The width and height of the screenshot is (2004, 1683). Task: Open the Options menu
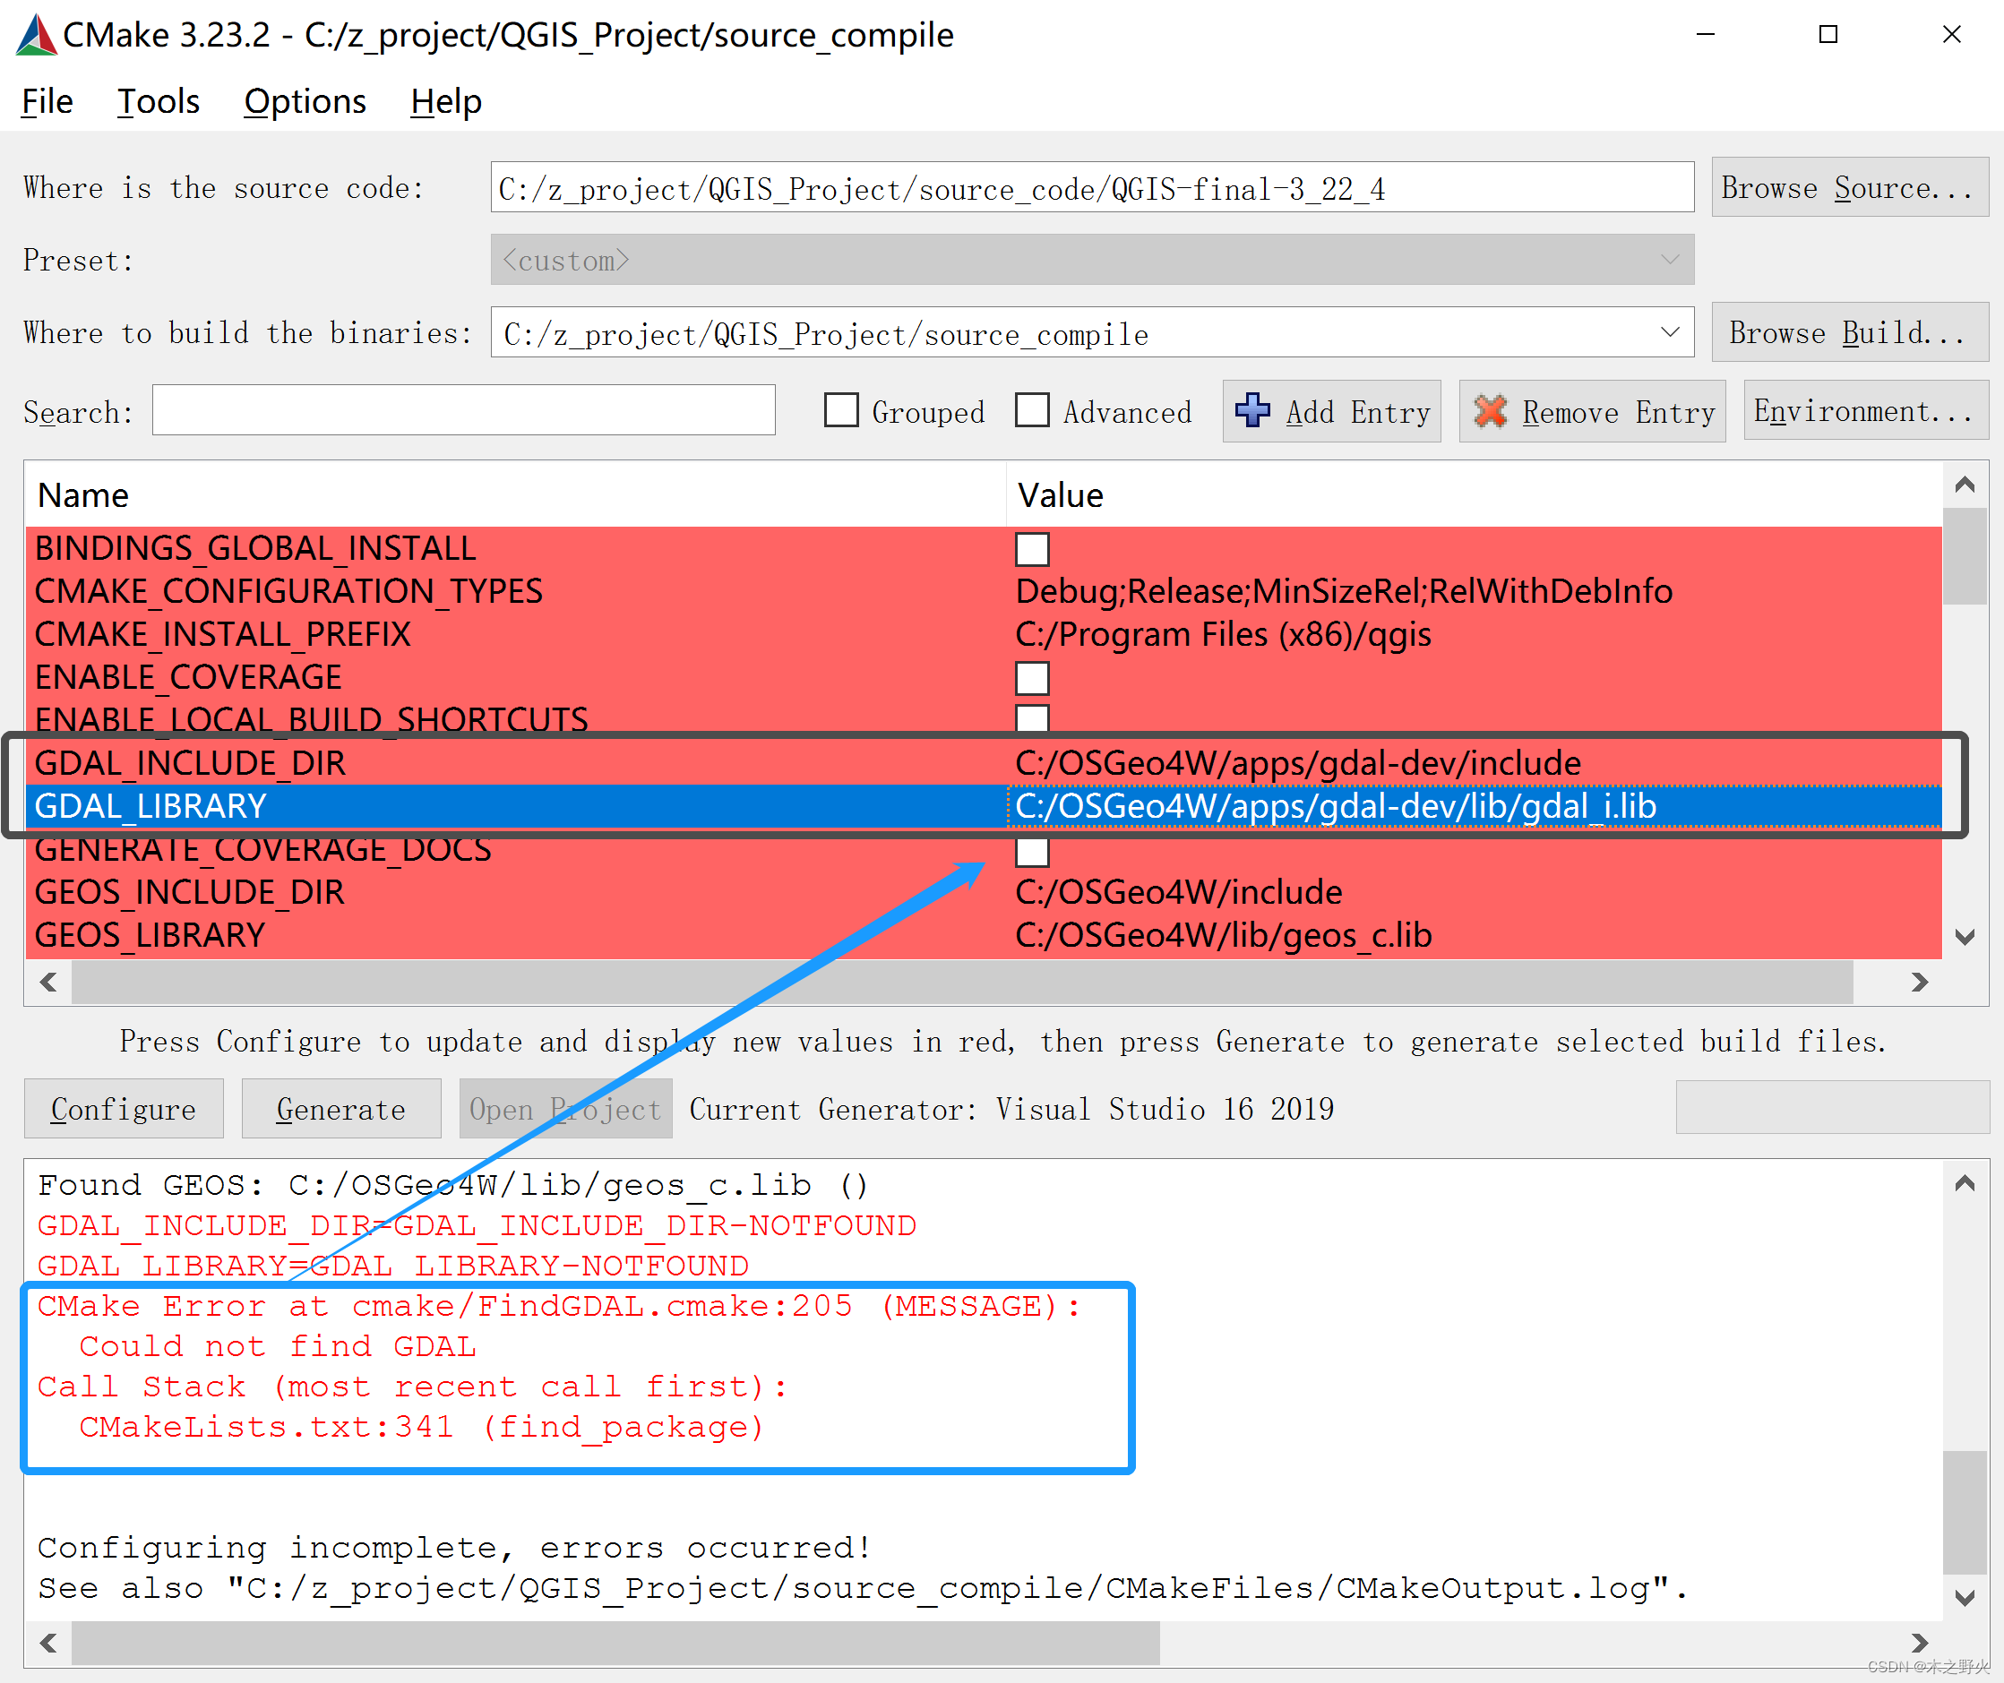[x=305, y=101]
